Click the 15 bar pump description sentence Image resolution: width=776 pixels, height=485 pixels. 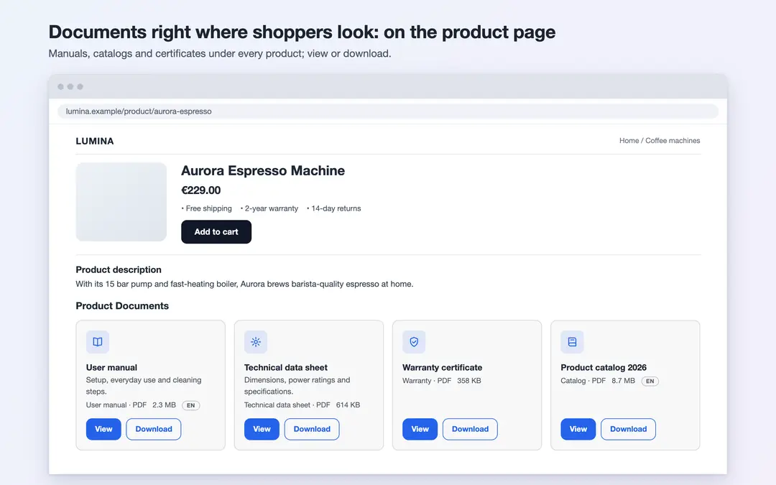pyautogui.click(x=244, y=284)
